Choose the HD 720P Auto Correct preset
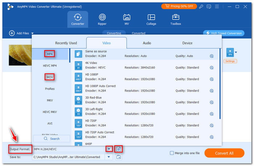The height and width of the screenshot is (166, 254). pyautogui.click(x=145, y=135)
